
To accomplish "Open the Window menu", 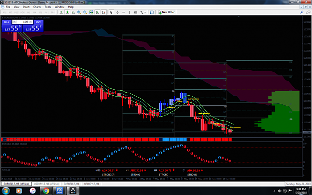I will [x=59, y=7].
